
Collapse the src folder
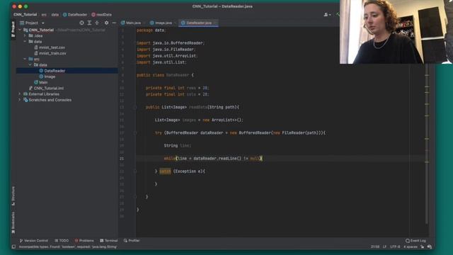click(x=25, y=59)
